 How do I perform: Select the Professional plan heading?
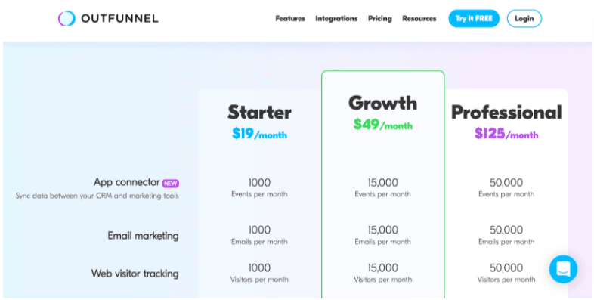tap(506, 113)
